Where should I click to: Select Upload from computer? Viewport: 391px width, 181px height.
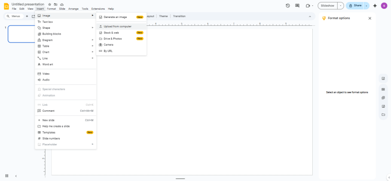pyautogui.click(x=121, y=26)
